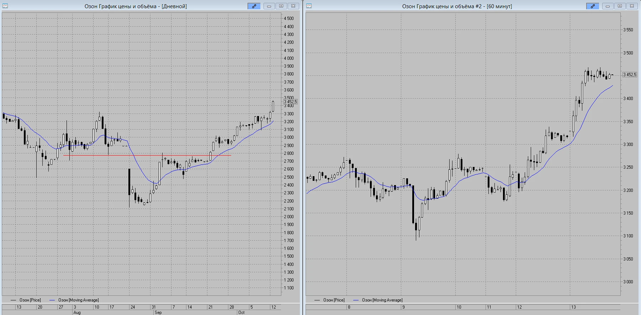Click the 3 050 price label on the 60-minute chart axis
The image size is (641, 315).
(x=628, y=259)
